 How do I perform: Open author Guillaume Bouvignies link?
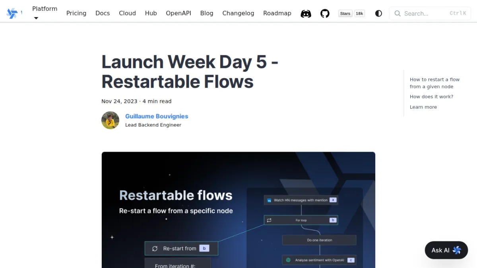(x=157, y=116)
